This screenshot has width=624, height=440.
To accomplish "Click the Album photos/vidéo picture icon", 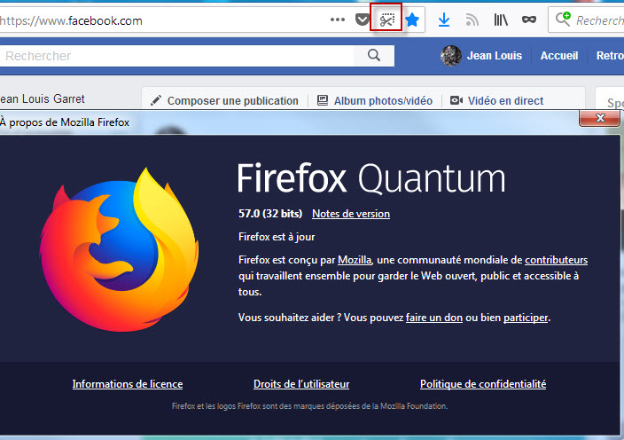I will (x=323, y=100).
